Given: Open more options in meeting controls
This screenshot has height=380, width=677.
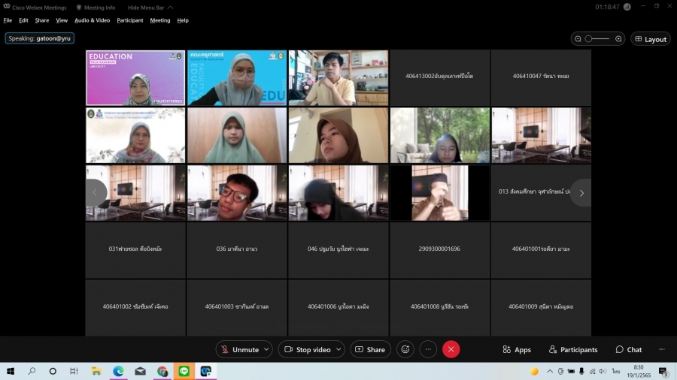Looking at the screenshot, I should tap(428, 349).
